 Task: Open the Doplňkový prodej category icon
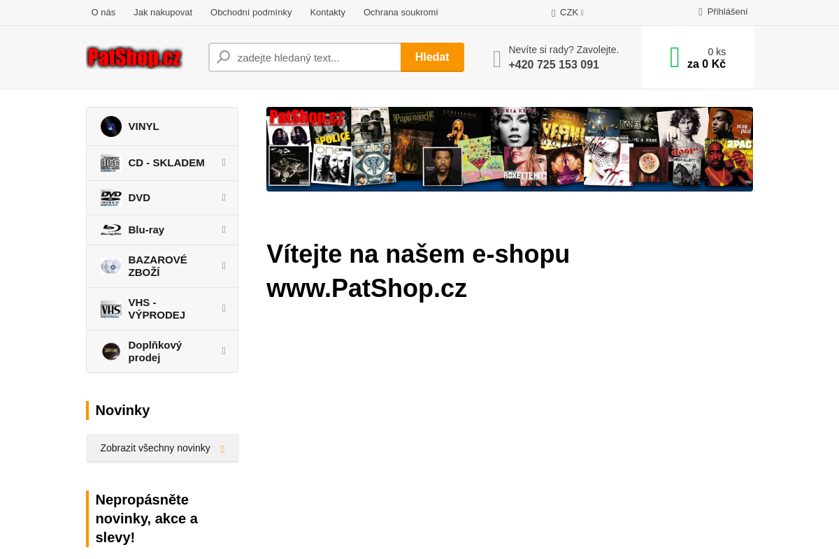pos(110,351)
